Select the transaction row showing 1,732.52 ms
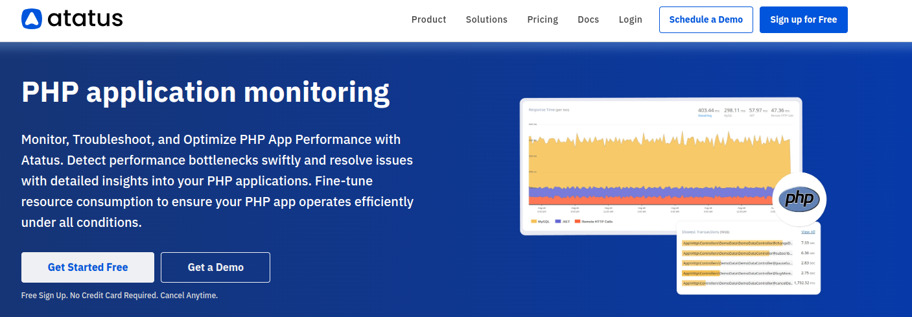The width and height of the screenshot is (912, 317). pos(749,283)
